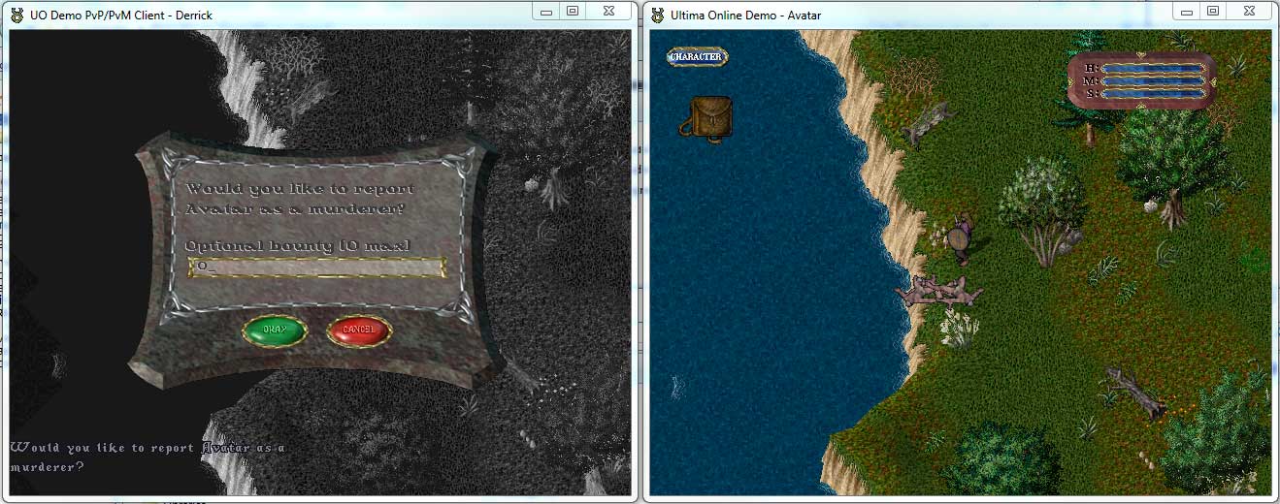Maximize the Ultima Online Demo - Avatar window
The height and width of the screenshot is (504, 1280).
[x=1212, y=11]
